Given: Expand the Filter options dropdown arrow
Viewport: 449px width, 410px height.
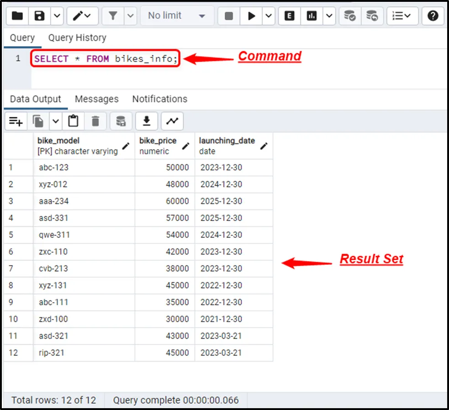Looking at the screenshot, I should tap(131, 16).
